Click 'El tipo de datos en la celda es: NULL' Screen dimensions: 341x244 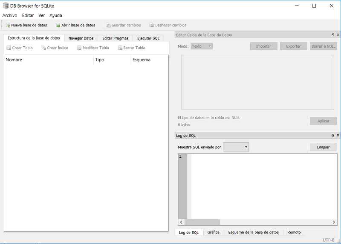[209, 118]
